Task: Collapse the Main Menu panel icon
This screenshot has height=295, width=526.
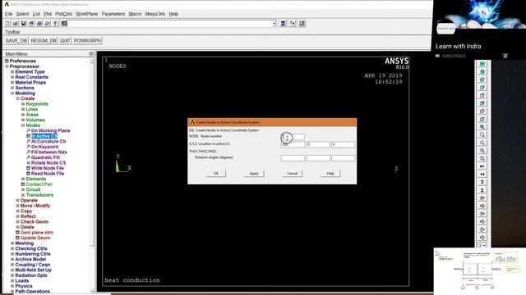Action: click(x=91, y=54)
